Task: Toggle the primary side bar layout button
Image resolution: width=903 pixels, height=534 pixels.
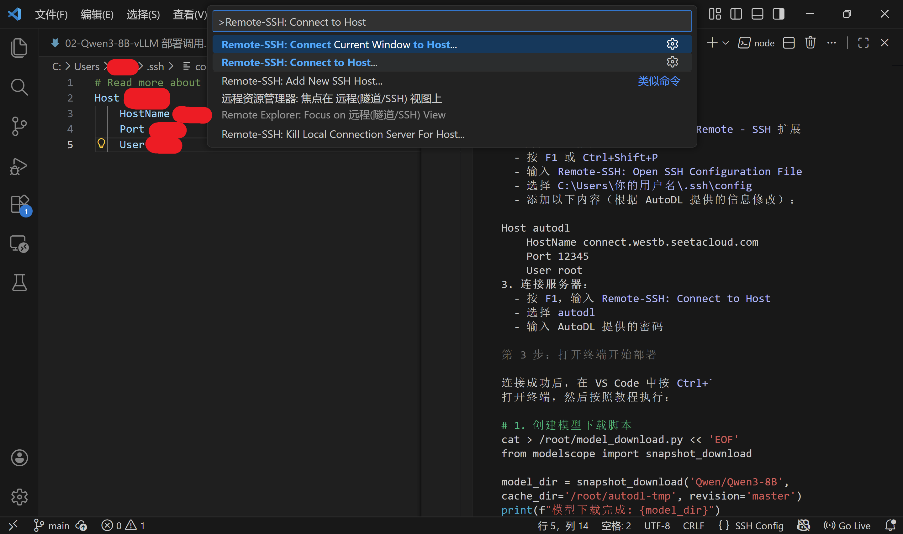Action: pyautogui.click(x=736, y=14)
